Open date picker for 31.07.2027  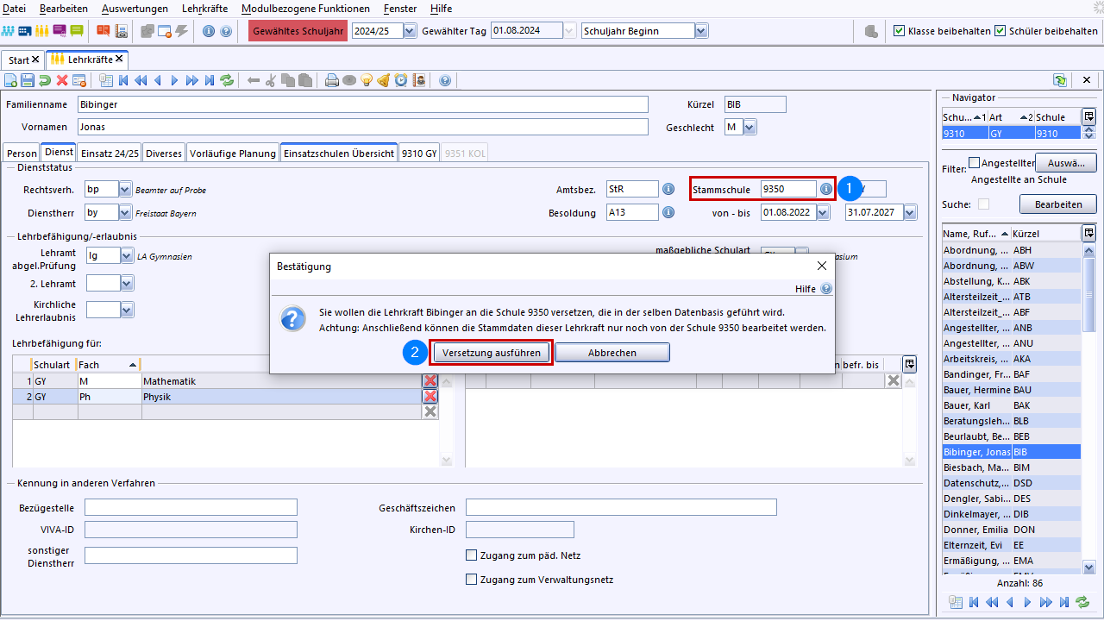pos(911,212)
